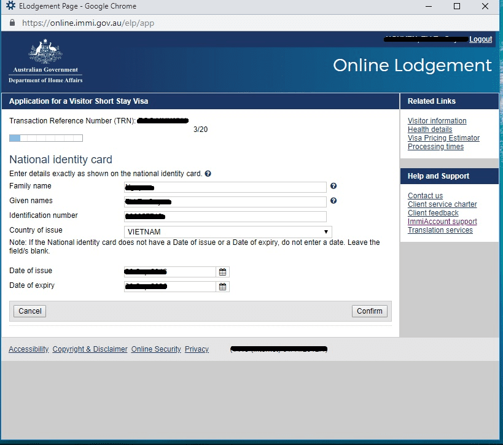
Task: Open the Date of expiry calendar picker
Action: click(x=223, y=287)
